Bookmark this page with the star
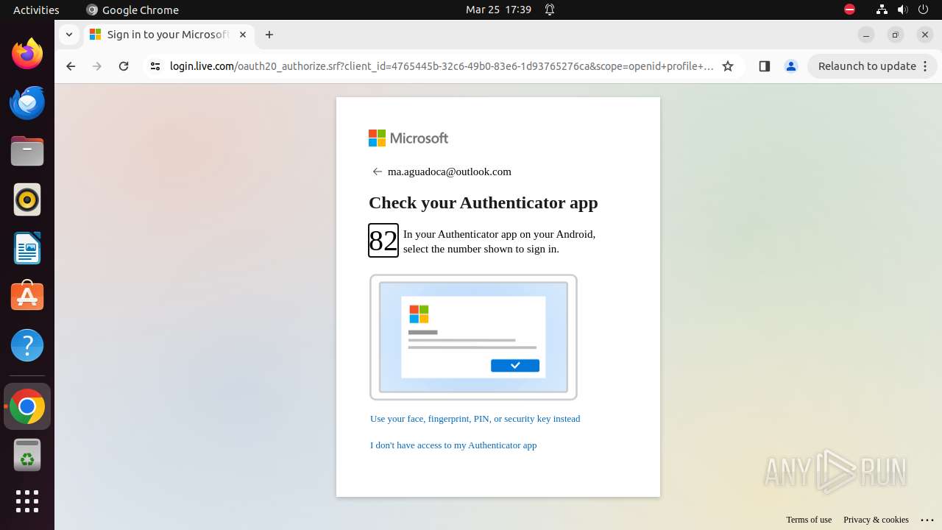The height and width of the screenshot is (530, 942). coord(728,66)
